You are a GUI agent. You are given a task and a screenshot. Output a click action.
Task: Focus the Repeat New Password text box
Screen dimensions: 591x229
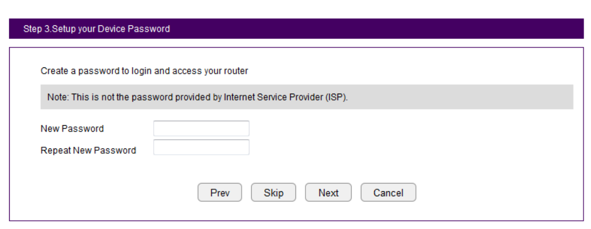pyautogui.click(x=201, y=148)
